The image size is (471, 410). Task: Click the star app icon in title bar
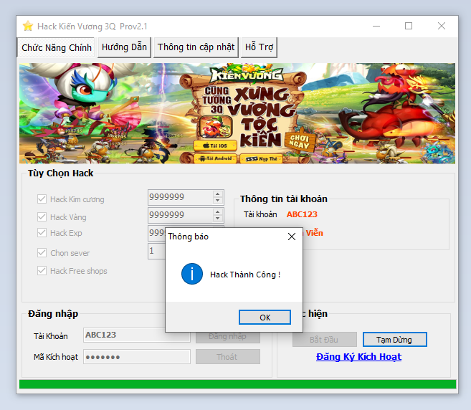point(28,26)
